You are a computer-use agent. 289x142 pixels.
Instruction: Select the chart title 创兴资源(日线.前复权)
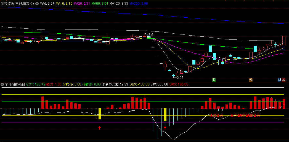tap(17, 4)
